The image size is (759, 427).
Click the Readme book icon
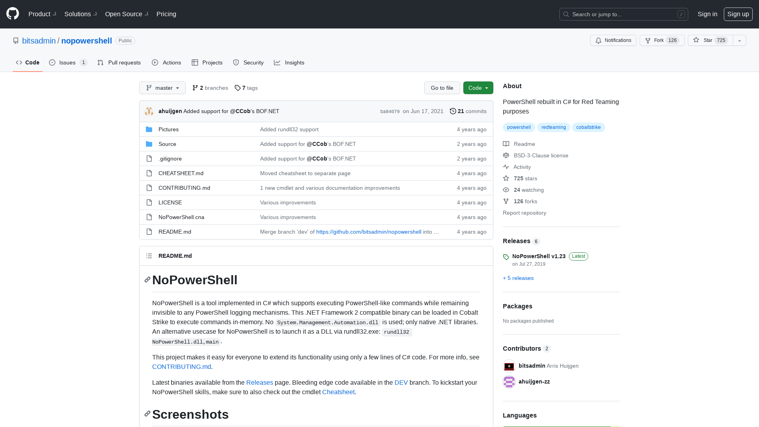[x=506, y=144]
